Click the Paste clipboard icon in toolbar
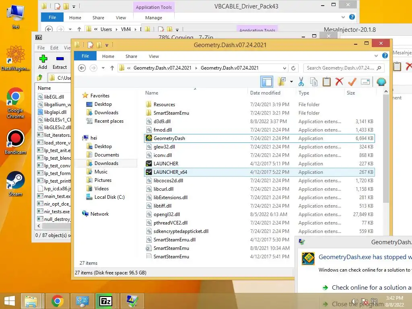Viewport: 412px width, 309px height. click(x=327, y=82)
